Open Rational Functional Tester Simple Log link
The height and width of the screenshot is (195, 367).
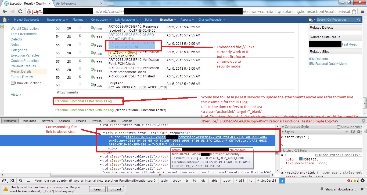pyautogui.click(x=84, y=101)
